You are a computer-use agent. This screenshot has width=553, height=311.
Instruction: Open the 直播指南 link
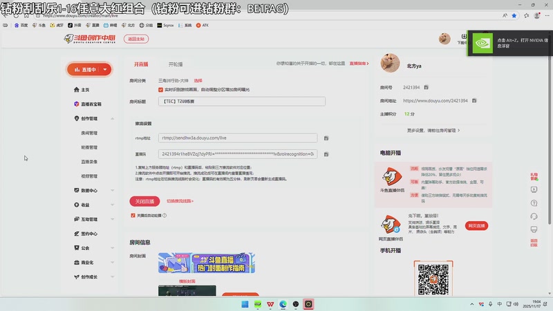point(359,64)
